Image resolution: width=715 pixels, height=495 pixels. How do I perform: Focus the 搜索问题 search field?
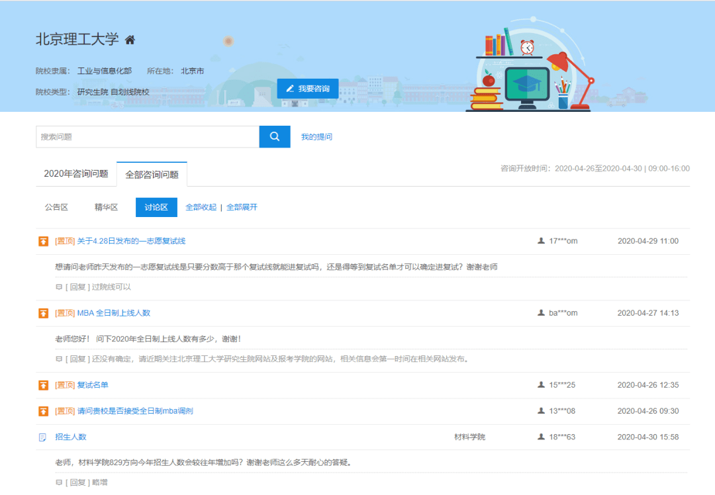pyautogui.click(x=148, y=137)
